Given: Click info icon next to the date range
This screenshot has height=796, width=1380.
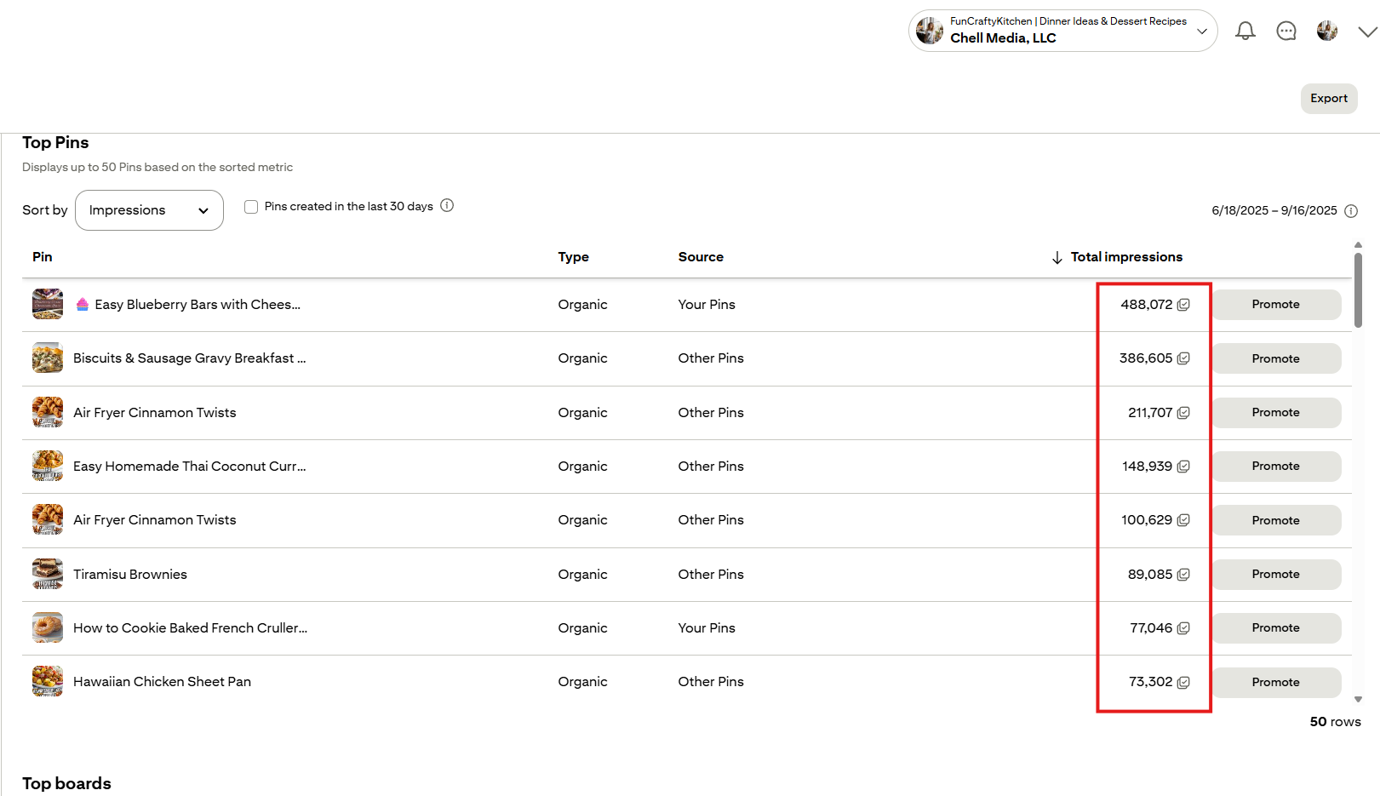Looking at the screenshot, I should point(1350,211).
